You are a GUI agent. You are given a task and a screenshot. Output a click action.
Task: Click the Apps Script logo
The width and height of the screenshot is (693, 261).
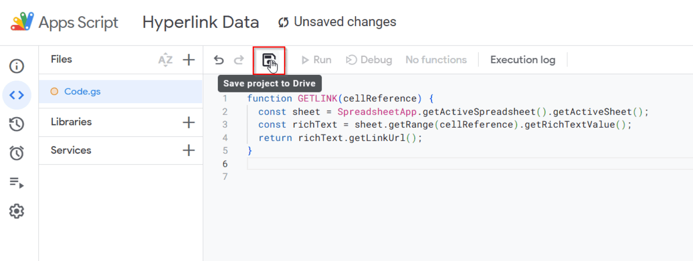[x=23, y=22]
